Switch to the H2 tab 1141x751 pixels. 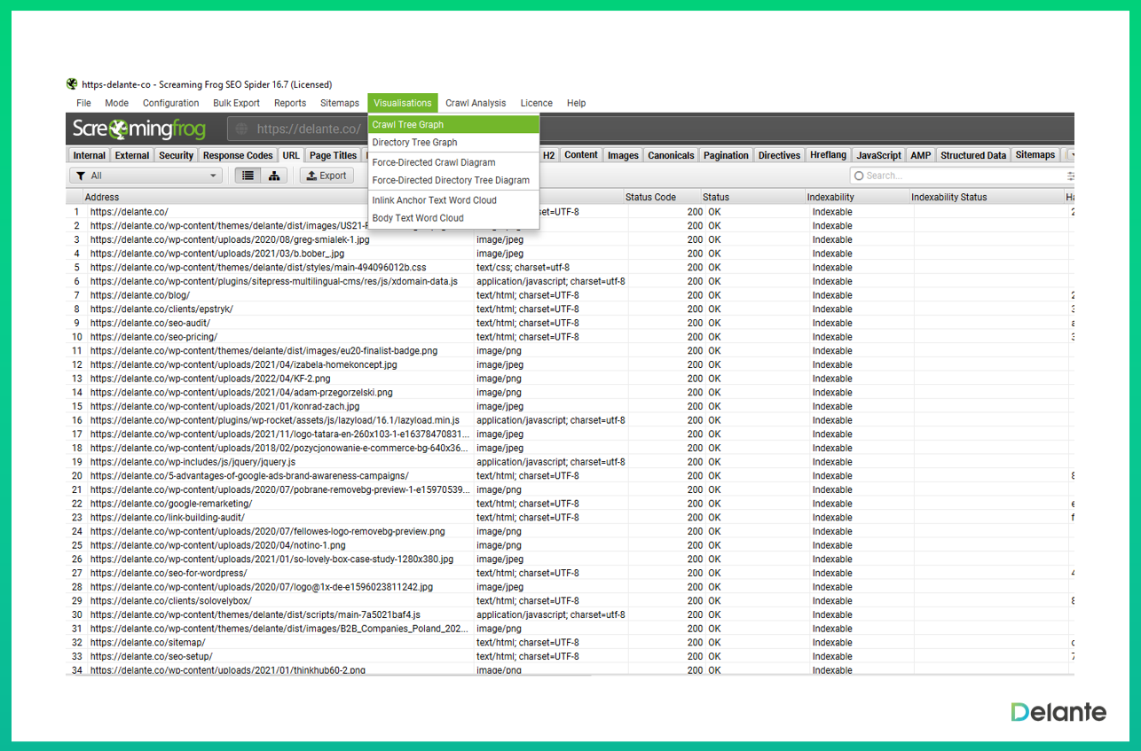click(548, 155)
